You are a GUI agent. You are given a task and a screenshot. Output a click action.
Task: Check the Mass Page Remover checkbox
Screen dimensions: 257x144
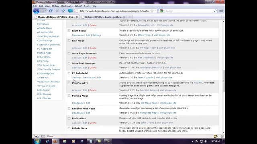coord(69,53)
